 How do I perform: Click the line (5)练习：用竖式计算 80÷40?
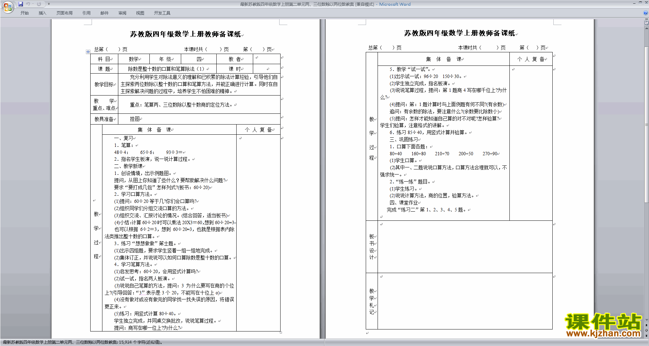coord(146,314)
